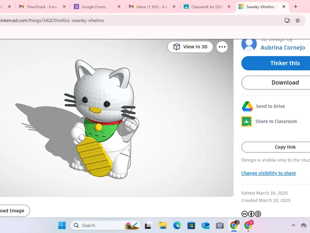Click the designer's profile avatar
Image resolution: width=310 pixels, height=233 pixels.
[x=249, y=45]
